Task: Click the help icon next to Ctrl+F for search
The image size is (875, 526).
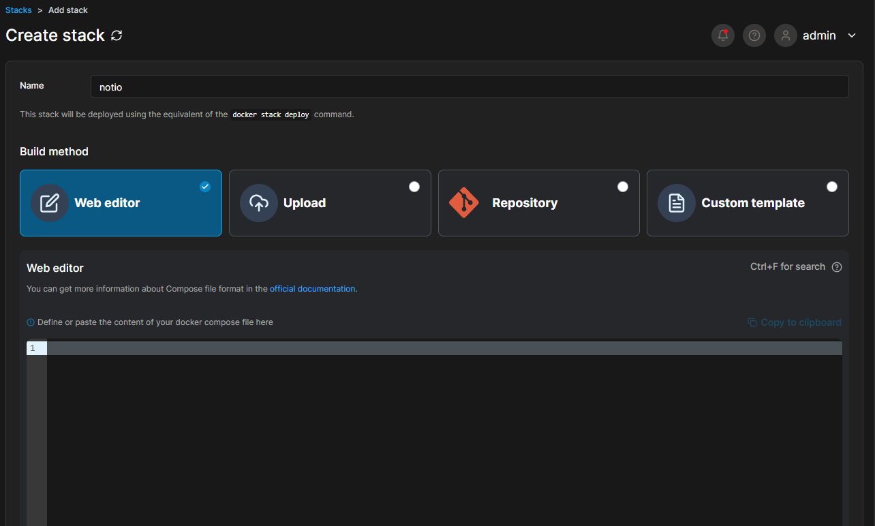Action: point(837,267)
